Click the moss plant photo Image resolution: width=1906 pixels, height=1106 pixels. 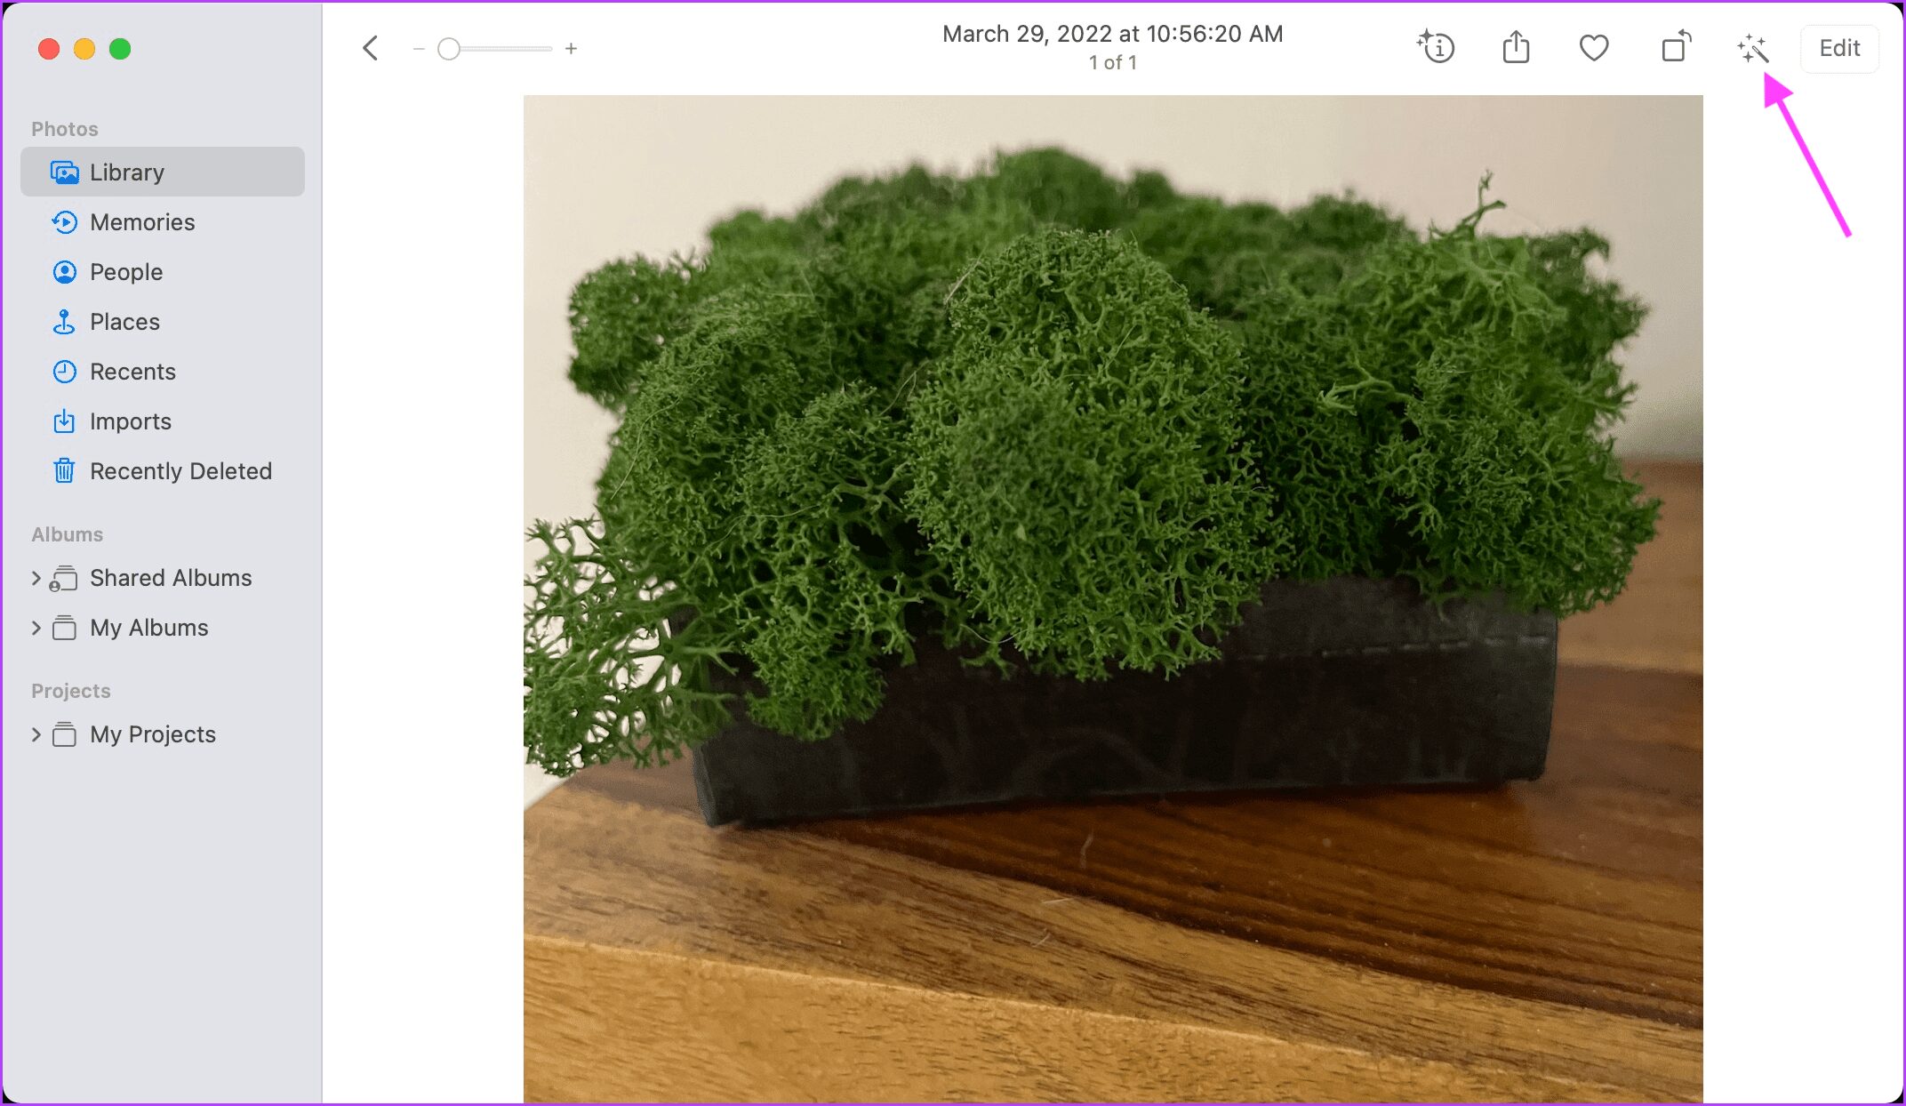[x=1113, y=598]
